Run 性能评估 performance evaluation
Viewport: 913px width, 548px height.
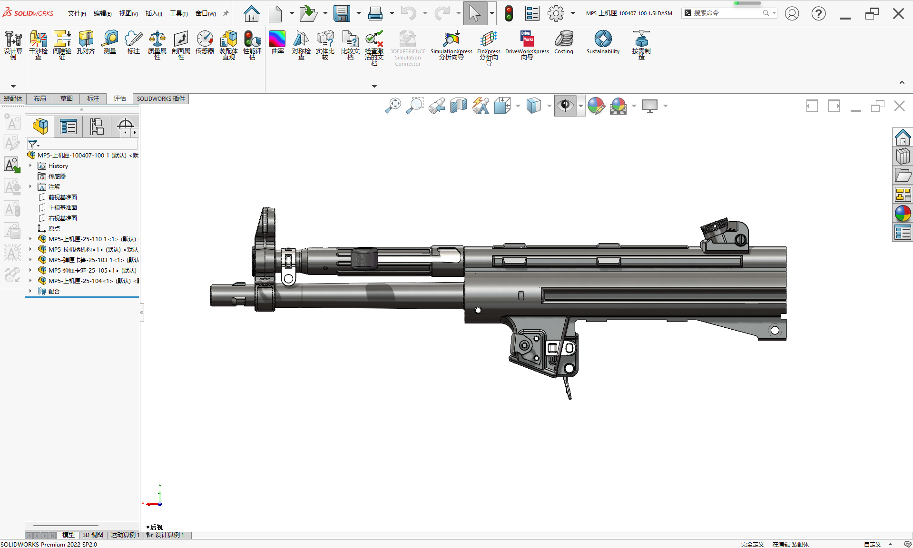252,45
